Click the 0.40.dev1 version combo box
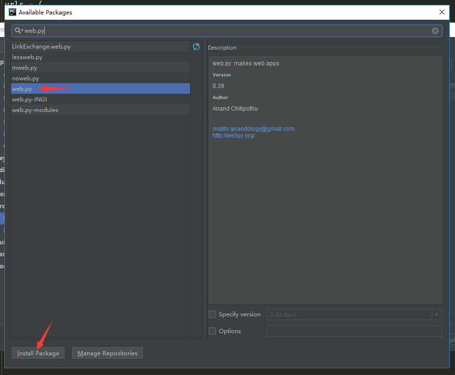 click(x=350, y=315)
